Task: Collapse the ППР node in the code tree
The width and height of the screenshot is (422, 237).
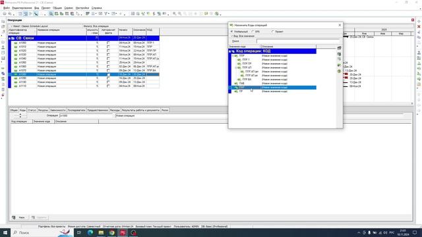Action: tap(233, 56)
